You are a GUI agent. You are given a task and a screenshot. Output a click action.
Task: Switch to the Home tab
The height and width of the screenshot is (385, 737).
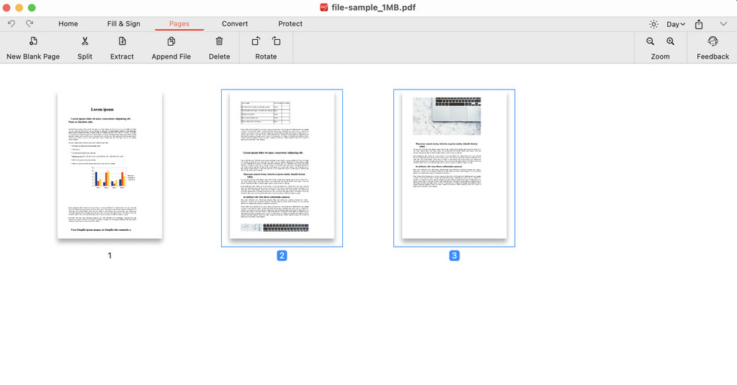pyautogui.click(x=68, y=24)
